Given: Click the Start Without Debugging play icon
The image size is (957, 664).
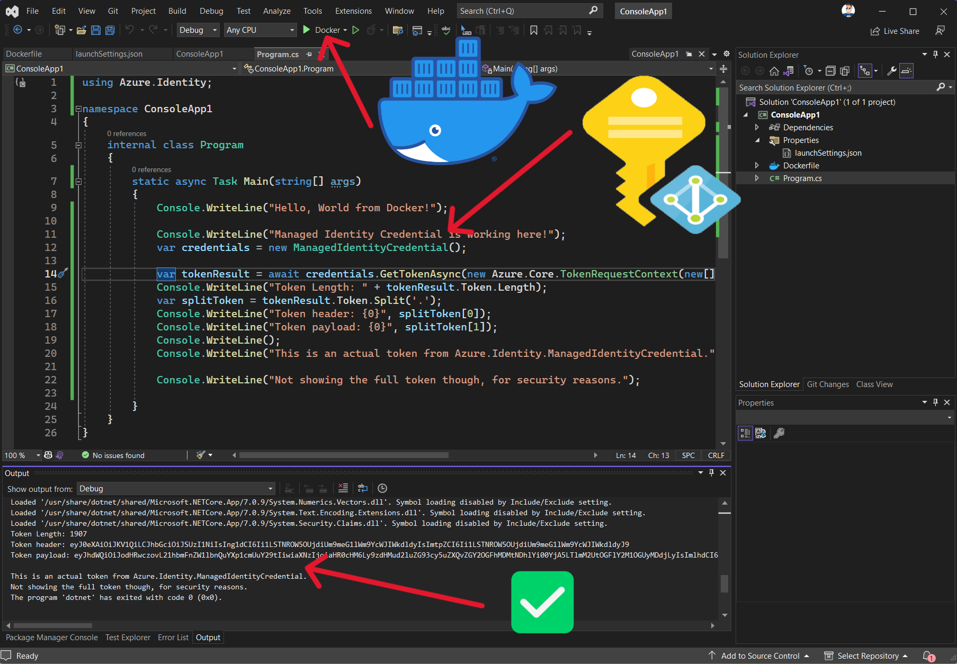Looking at the screenshot, I should click(x=356, y=30).
